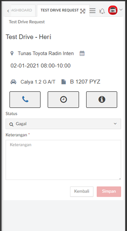Click the Kembali button
The height and width of the screenshot is (231, 127).
coord(81,192)
